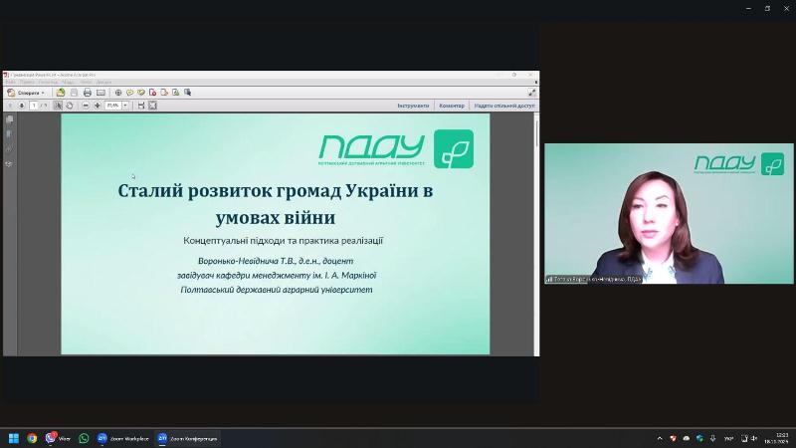Switch to Zoom Конференція taskbar item

coord(187,438)
